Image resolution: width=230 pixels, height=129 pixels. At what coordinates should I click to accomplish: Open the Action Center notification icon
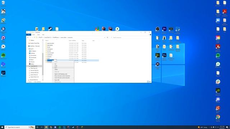pos(227,127)
